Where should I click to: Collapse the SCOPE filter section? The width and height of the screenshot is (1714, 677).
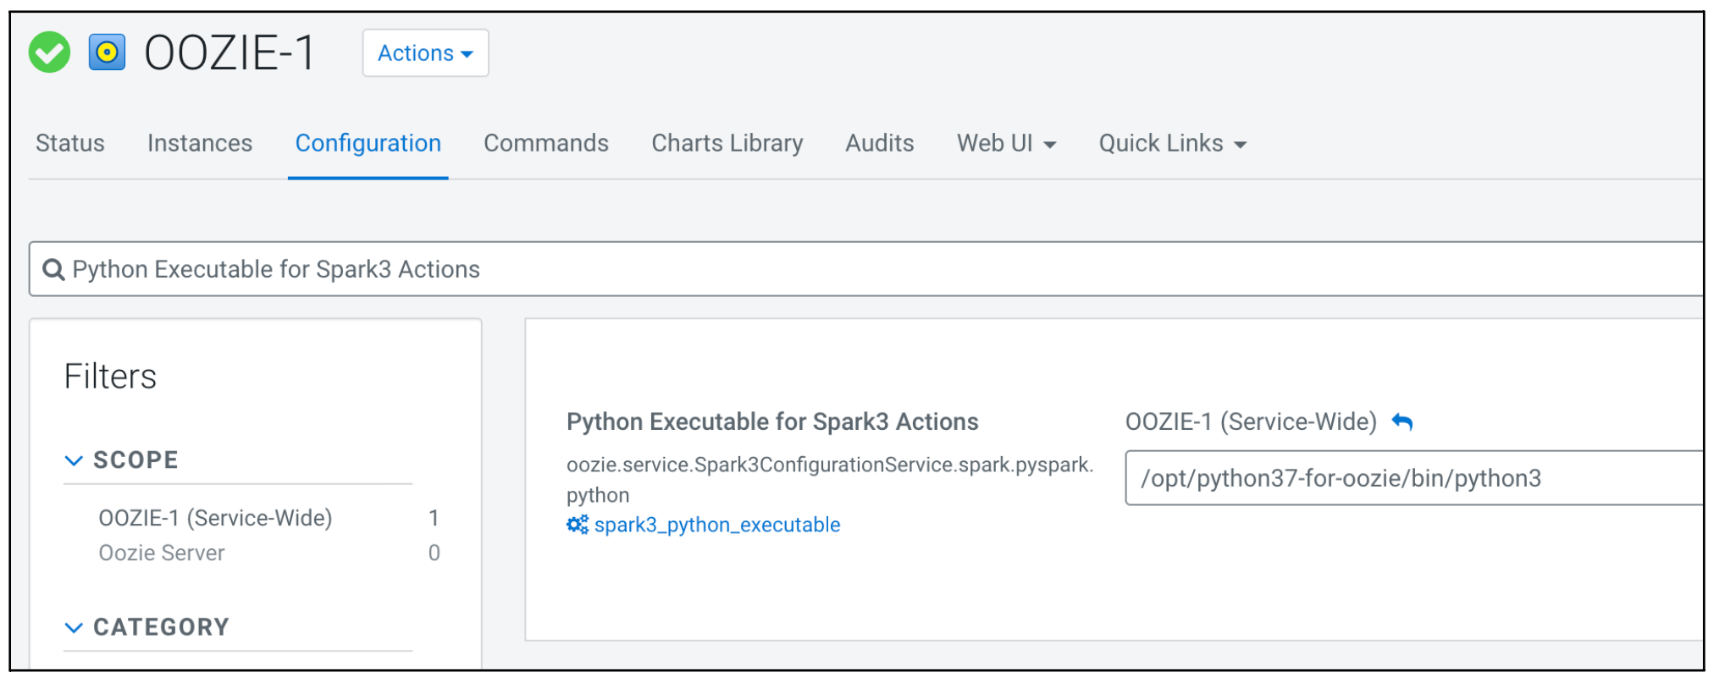pyautogui.click(x=75, y=460)
